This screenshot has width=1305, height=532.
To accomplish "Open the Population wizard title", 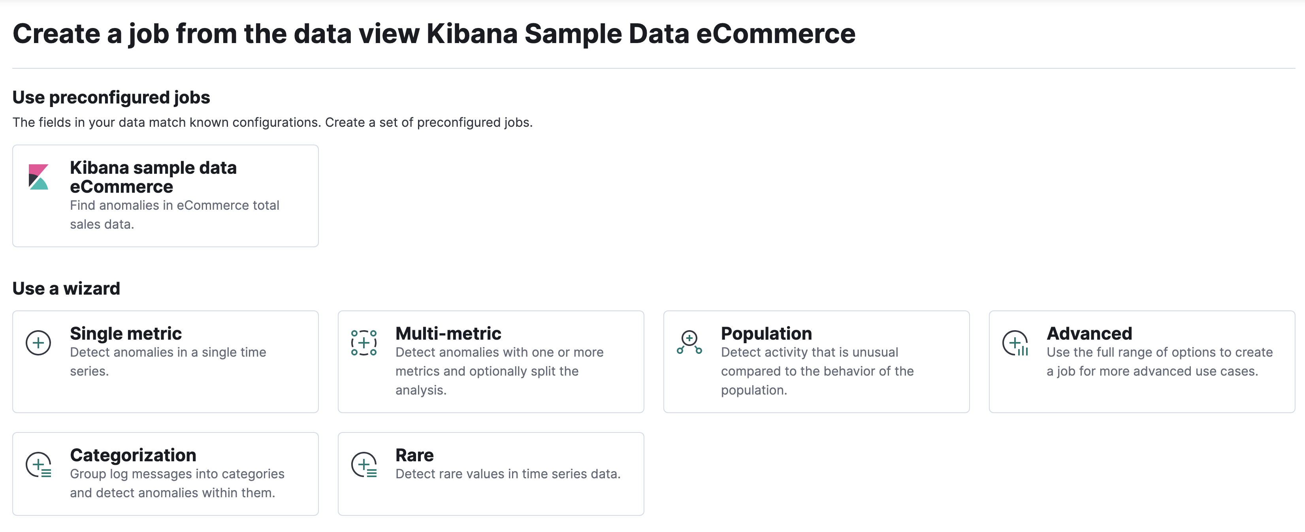I will pyautogui.click(x=766, y=334).
